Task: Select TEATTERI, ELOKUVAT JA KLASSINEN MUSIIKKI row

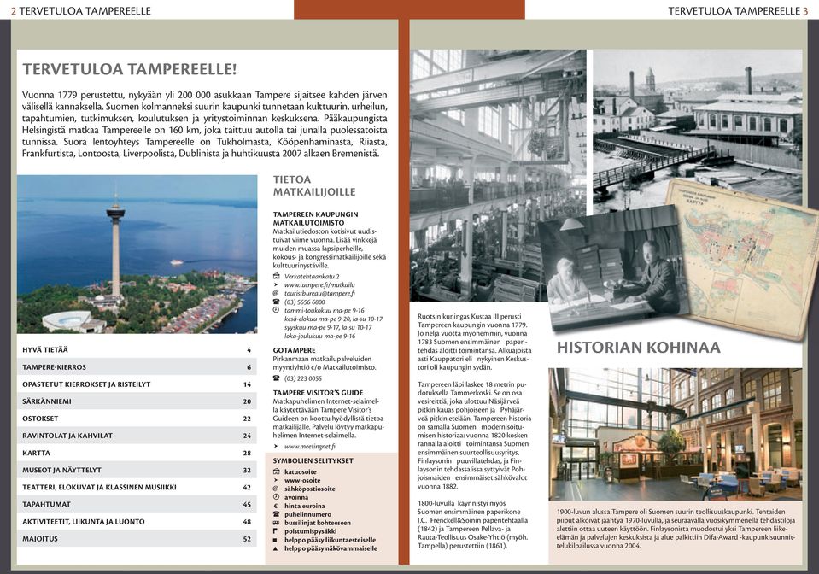Action: coord(137,487)
